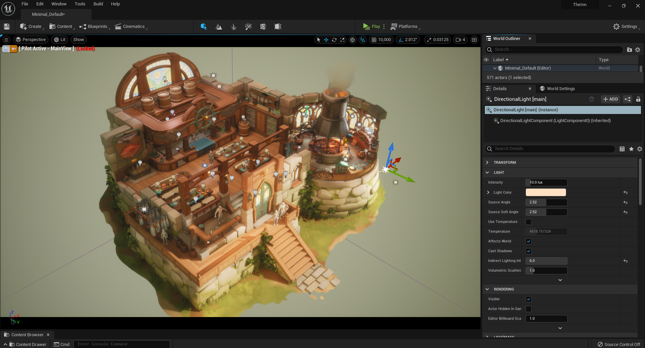Image resolution: width=645 pixels, height=348 pixels.
Task: Click the lock icon in Details panel
Action: (x=638, y=99)
